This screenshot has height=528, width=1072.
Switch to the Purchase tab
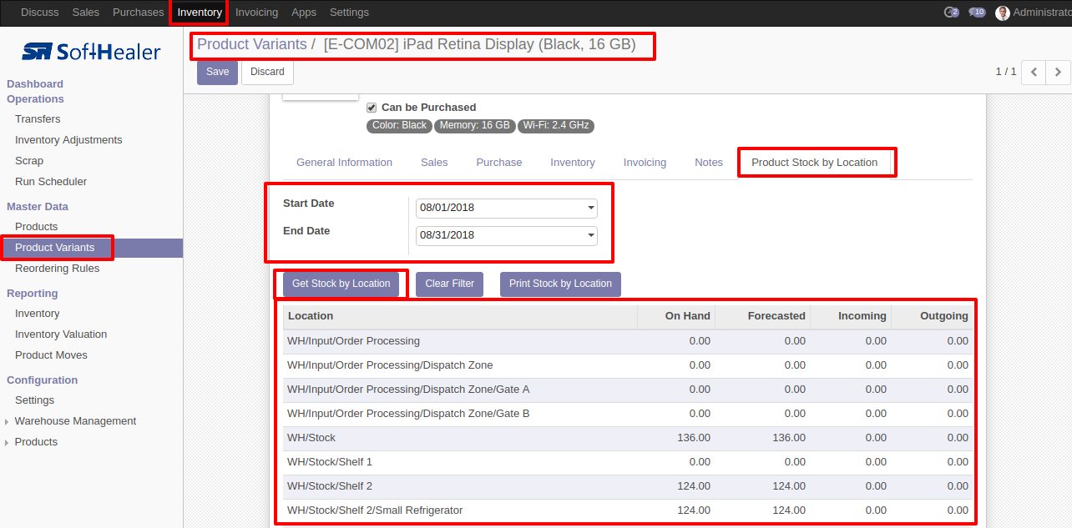coord(499,163)
